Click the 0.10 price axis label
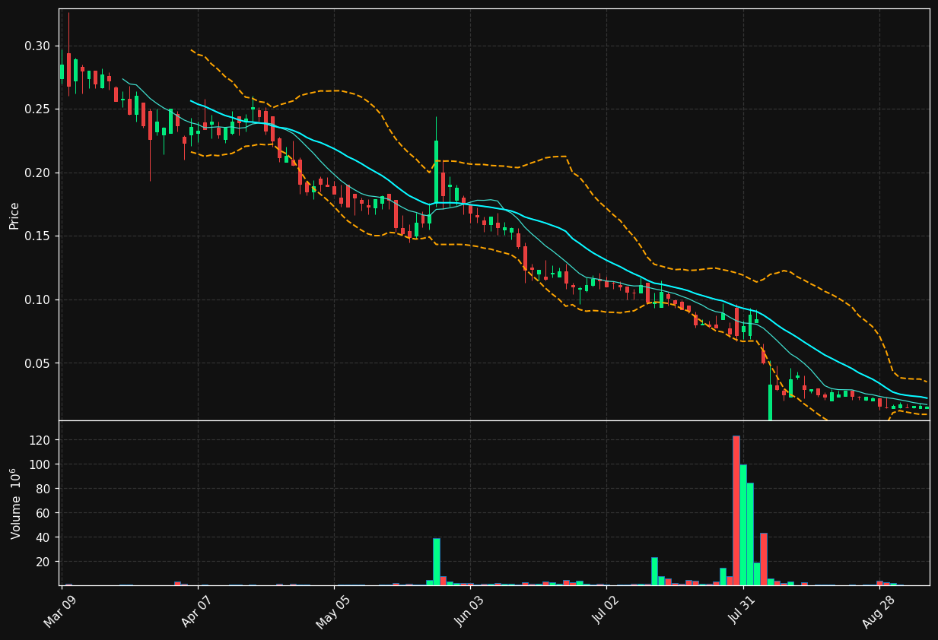The height and width of the screenshot is (640, 938). [37, 299]
